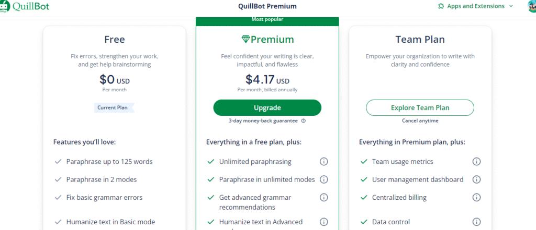
Task: Open the user profile avatar
Action: pos(532,6)
